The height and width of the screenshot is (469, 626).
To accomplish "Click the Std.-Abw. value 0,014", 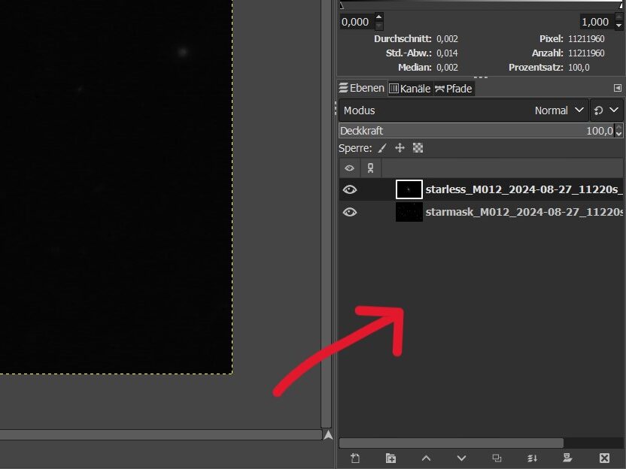I will [447, 53].
